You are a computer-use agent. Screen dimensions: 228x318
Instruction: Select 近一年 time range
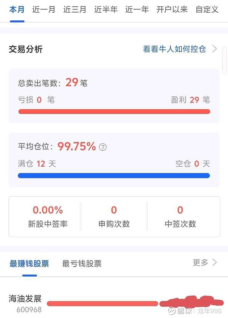137,10
